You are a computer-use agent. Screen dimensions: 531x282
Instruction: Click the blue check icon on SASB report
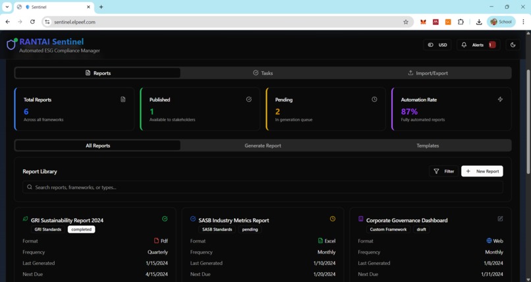pyautogui.click(x=193, y=219)
